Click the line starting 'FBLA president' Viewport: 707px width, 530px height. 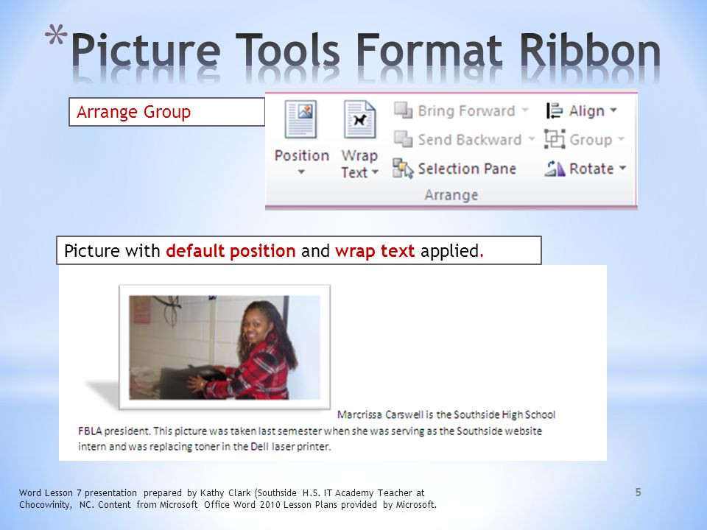tap(310, 431)
